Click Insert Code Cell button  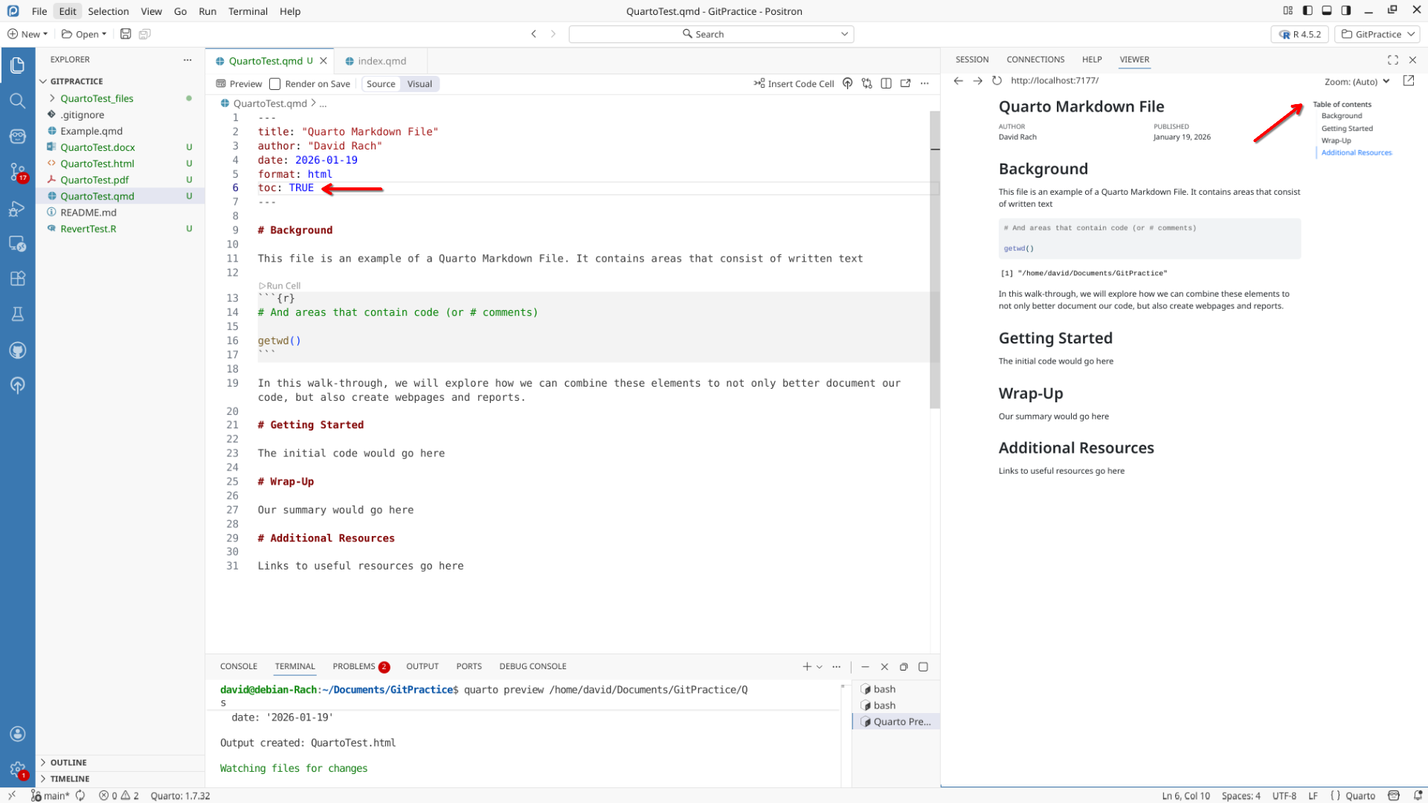click(794, 83)
